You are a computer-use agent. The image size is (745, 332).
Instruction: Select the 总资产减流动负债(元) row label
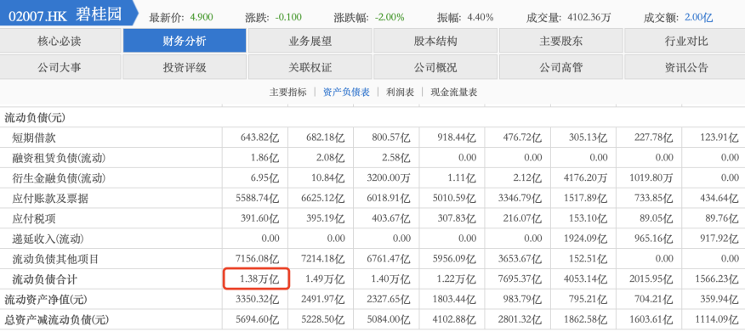click(x=55, y=320)
